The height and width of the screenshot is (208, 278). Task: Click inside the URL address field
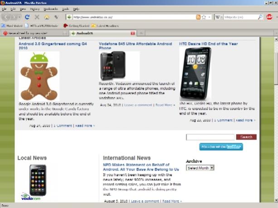pos(134,17)
